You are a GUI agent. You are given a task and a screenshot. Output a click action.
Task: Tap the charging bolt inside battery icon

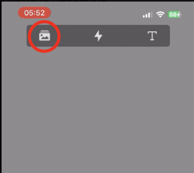pyautogui.click(x=179, y=14)
